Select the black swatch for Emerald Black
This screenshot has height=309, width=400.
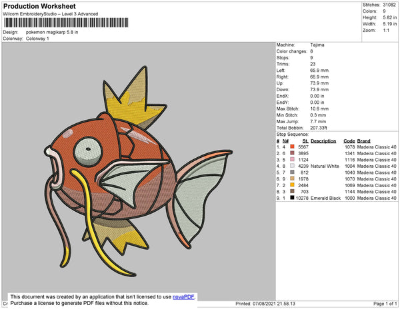click(293, 198)
